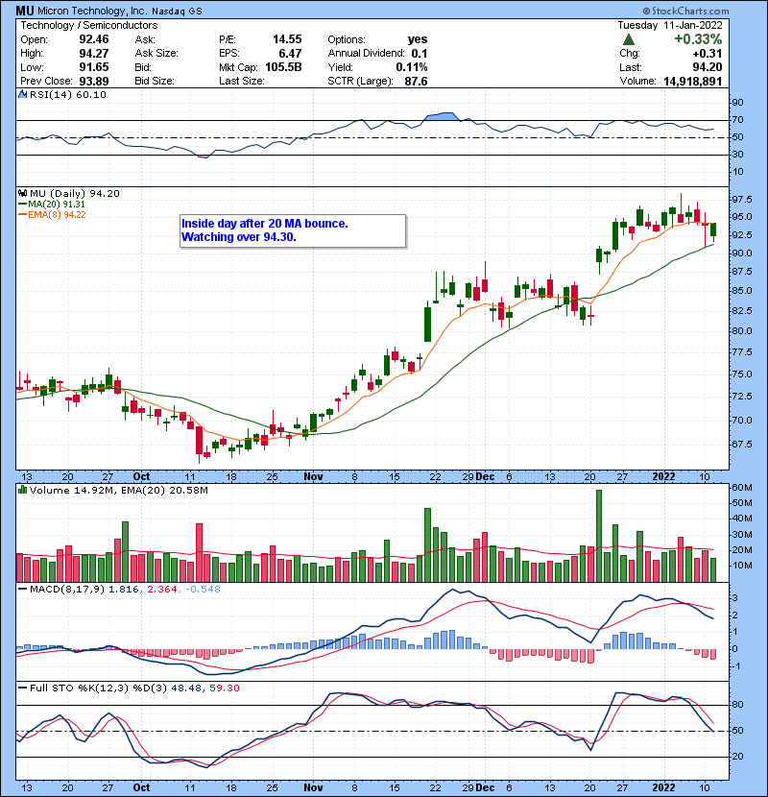Click the stochastic %D value 59.30

point(224,688)
